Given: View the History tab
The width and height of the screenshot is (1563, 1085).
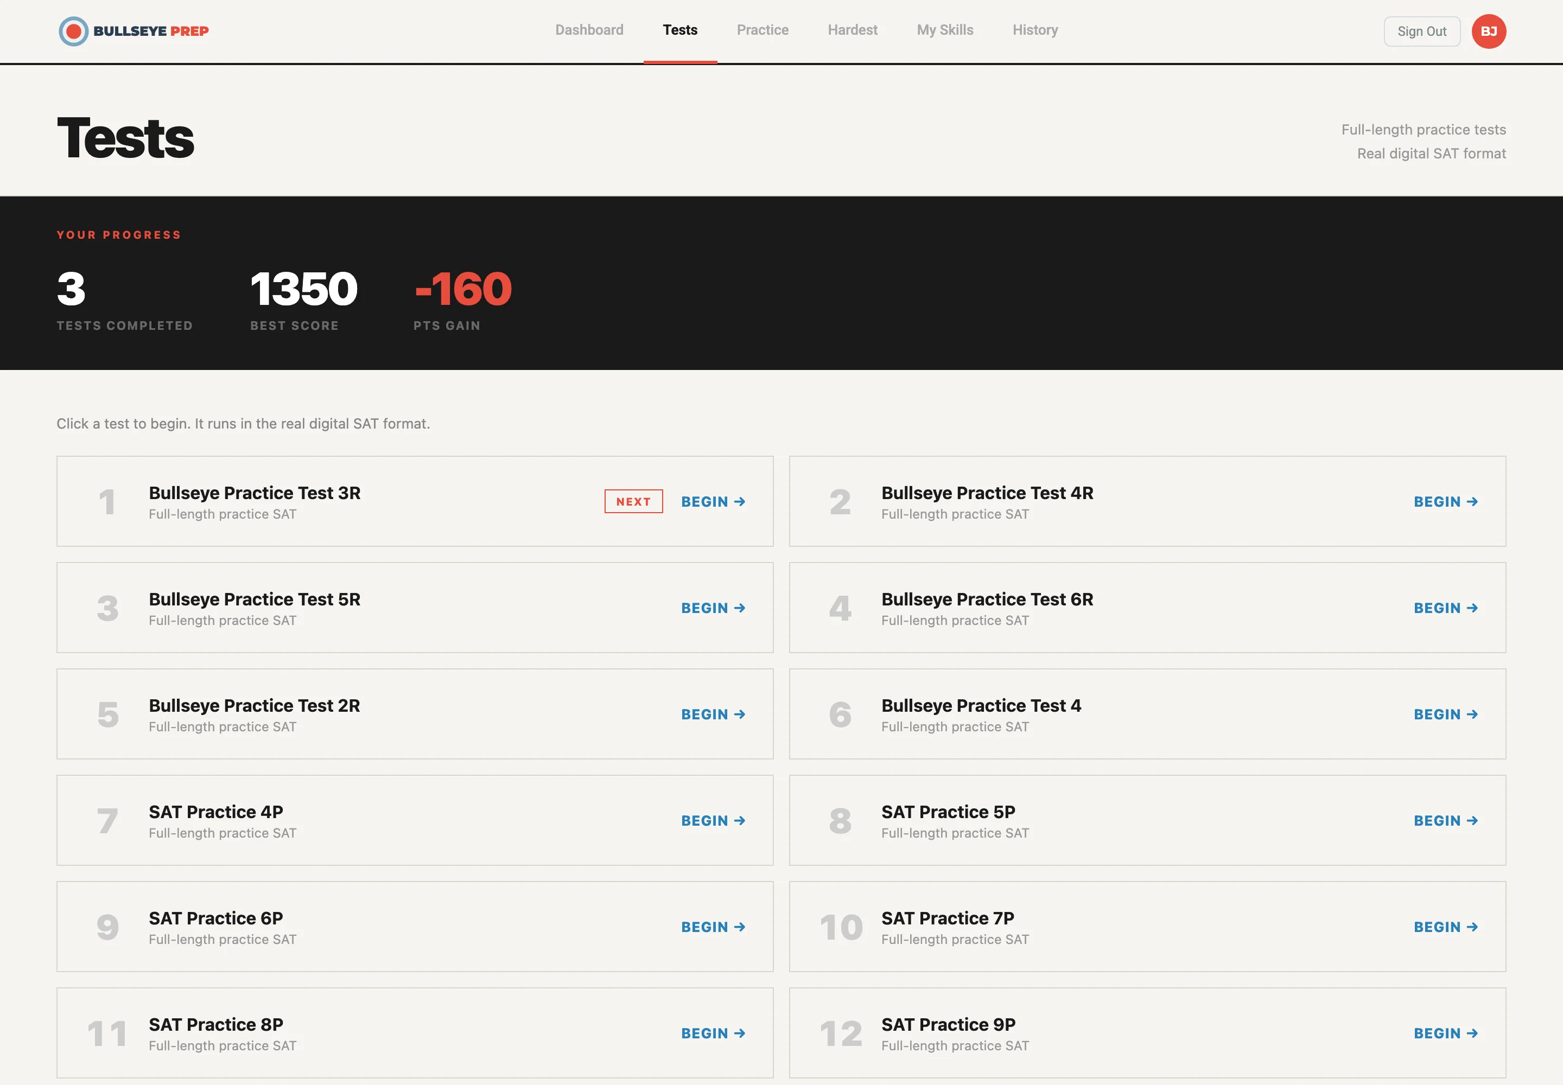Looking at the screenshot, I should pyautogui.click(x=1035, y=30).
